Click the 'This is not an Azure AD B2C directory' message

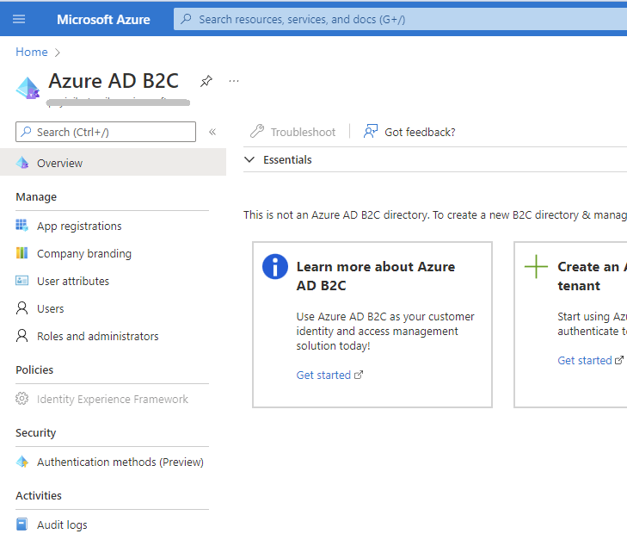(435, 215)
